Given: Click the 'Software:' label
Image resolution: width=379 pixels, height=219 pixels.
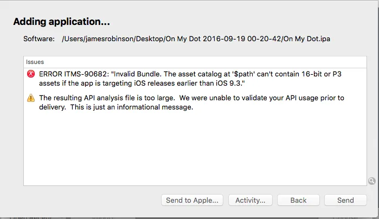Looking at the screenshot, I should point(39,39).
